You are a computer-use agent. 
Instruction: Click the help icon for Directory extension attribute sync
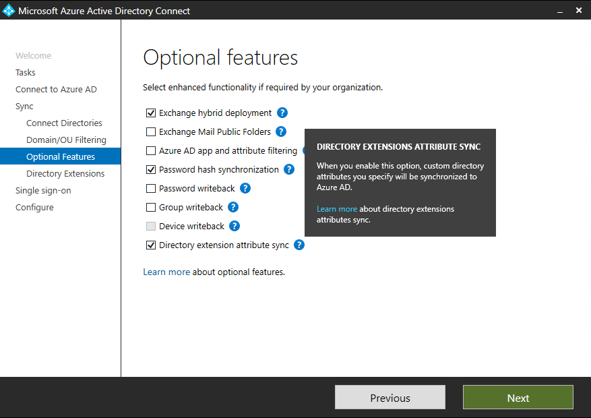pos(299,245)
